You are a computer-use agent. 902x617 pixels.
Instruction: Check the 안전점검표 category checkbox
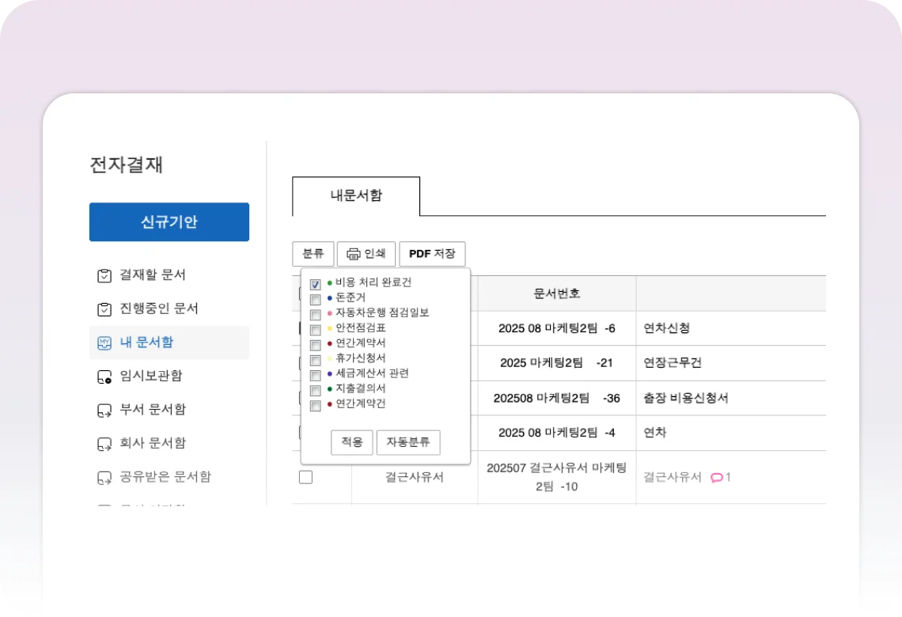pos(315,329)
